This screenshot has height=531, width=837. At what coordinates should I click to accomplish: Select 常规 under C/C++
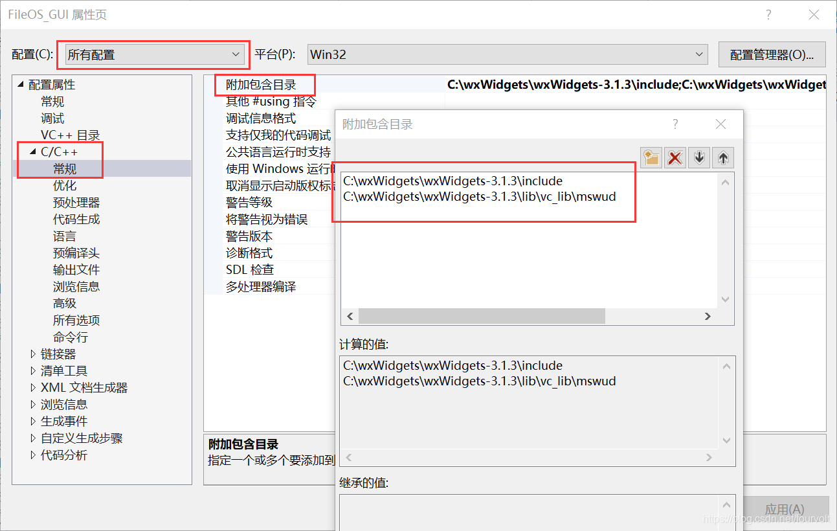tap(65, 169)
